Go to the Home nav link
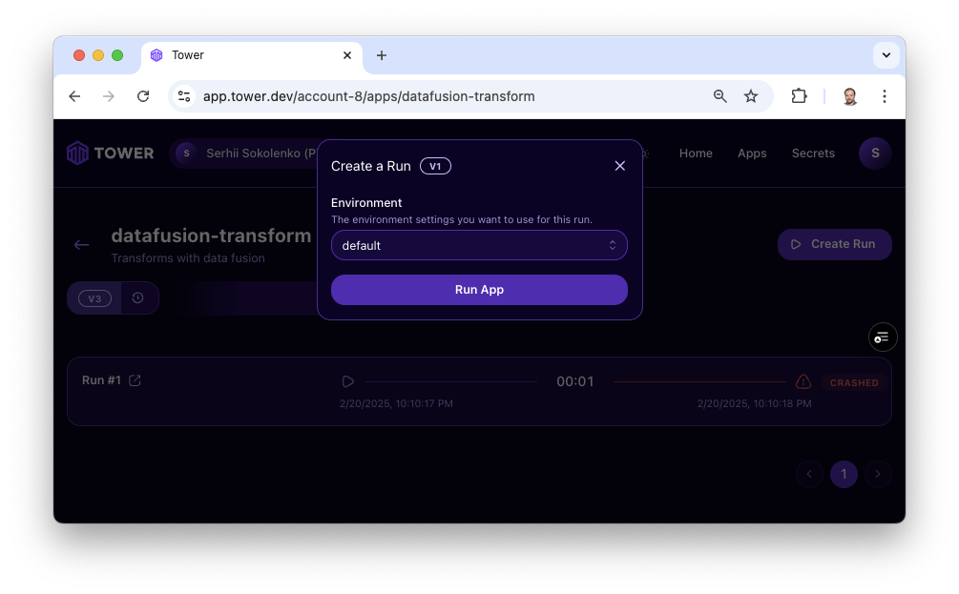 pos(696,154)
